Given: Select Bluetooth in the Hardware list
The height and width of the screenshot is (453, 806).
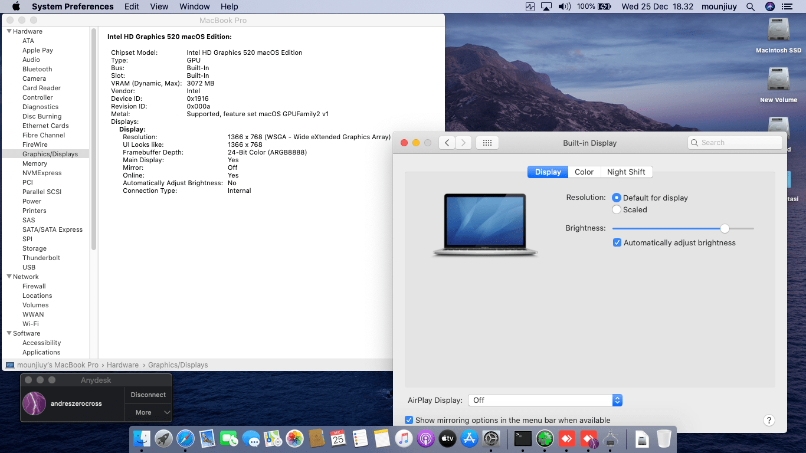Looking at the screenshot, I should click(x=37, y=69).
